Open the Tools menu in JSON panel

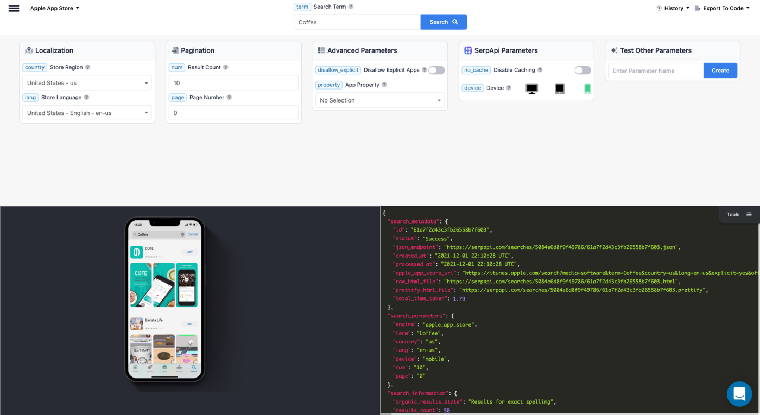(739, 214)
